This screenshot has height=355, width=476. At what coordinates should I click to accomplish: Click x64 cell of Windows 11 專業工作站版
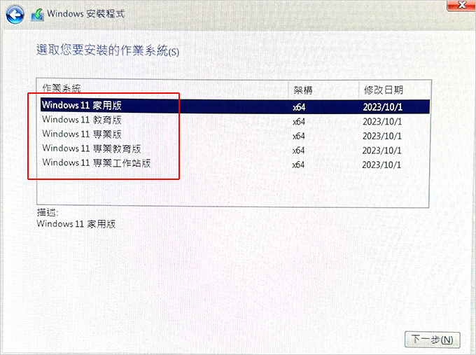298,165
